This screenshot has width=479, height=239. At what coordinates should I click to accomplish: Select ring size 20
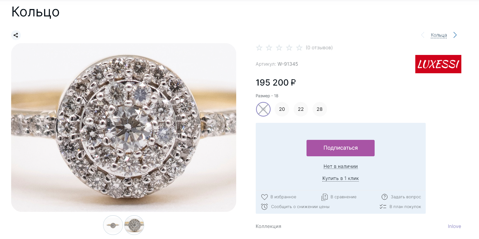click(282, 109)
